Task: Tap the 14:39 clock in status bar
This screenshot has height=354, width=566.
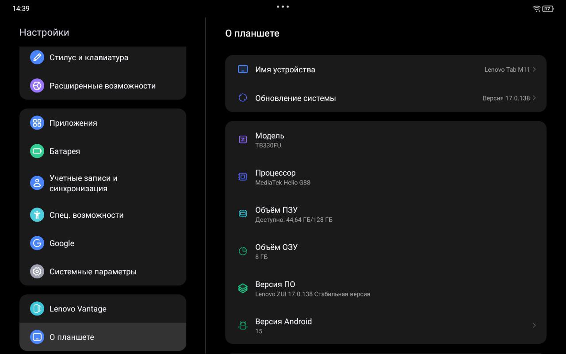Action: [21, 8]
